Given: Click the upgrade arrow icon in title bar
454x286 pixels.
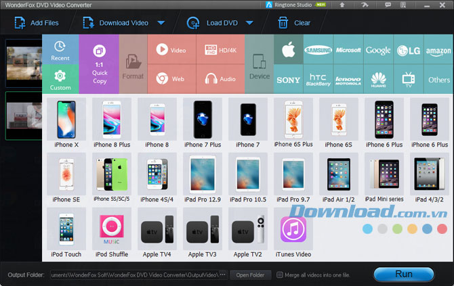Looking at the screenshot, I should pos(342,5).
